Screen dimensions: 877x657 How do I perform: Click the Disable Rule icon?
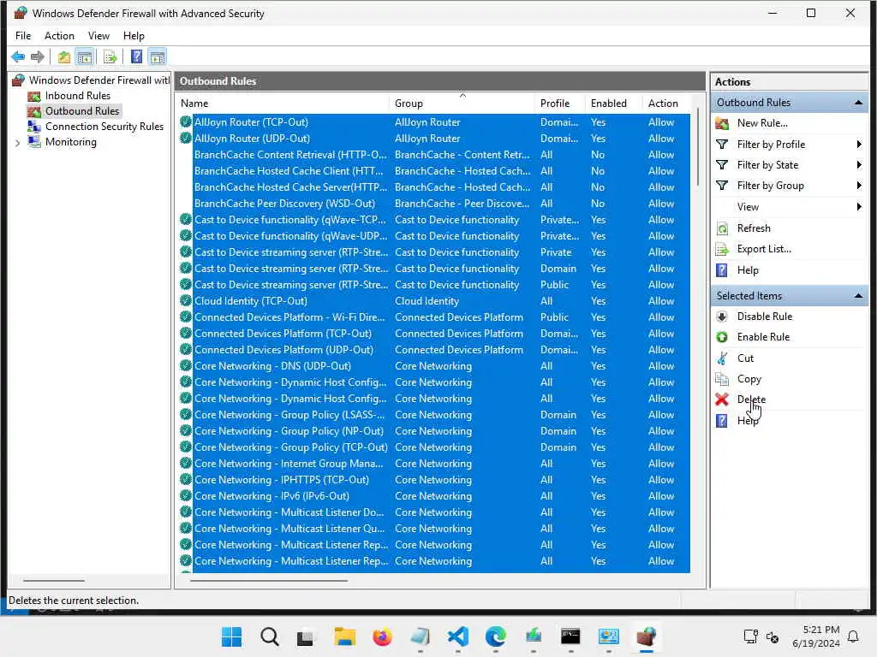(x=722, y=317)
